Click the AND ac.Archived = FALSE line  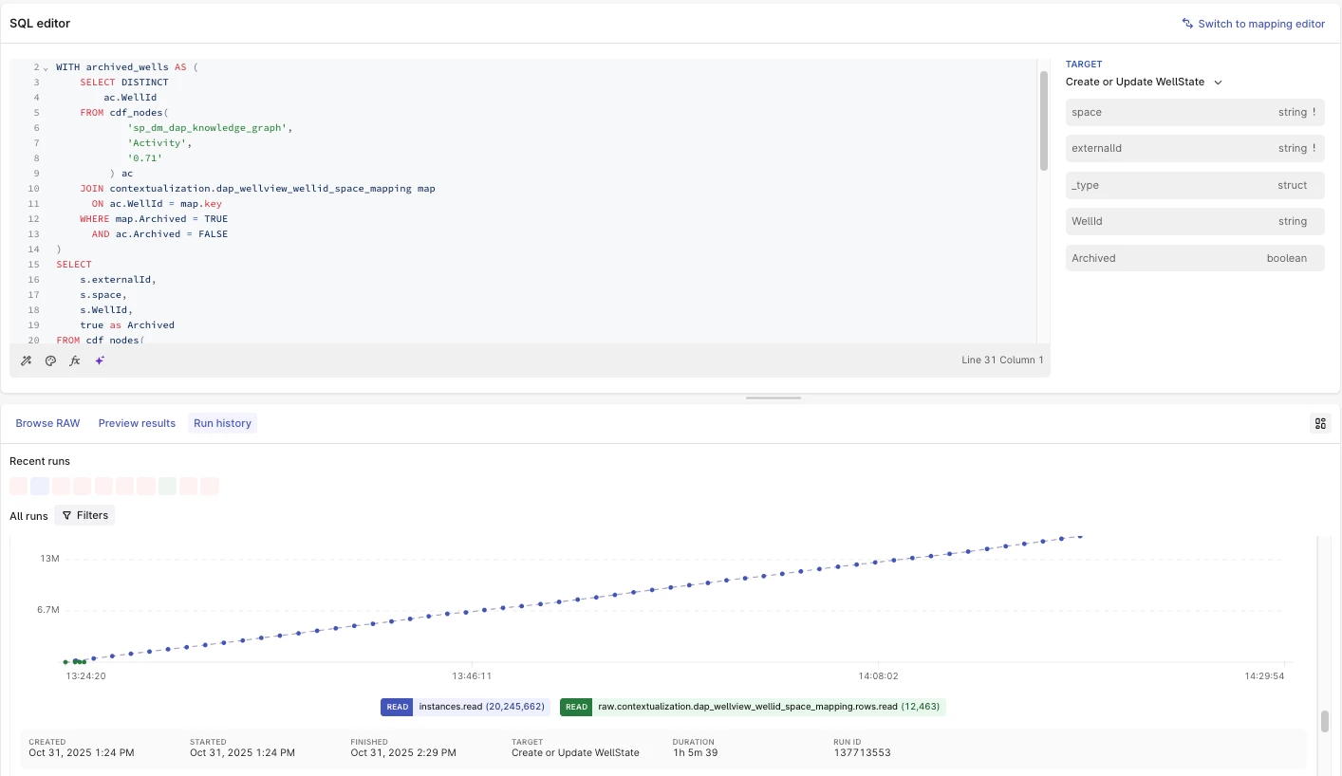point(159,234)
